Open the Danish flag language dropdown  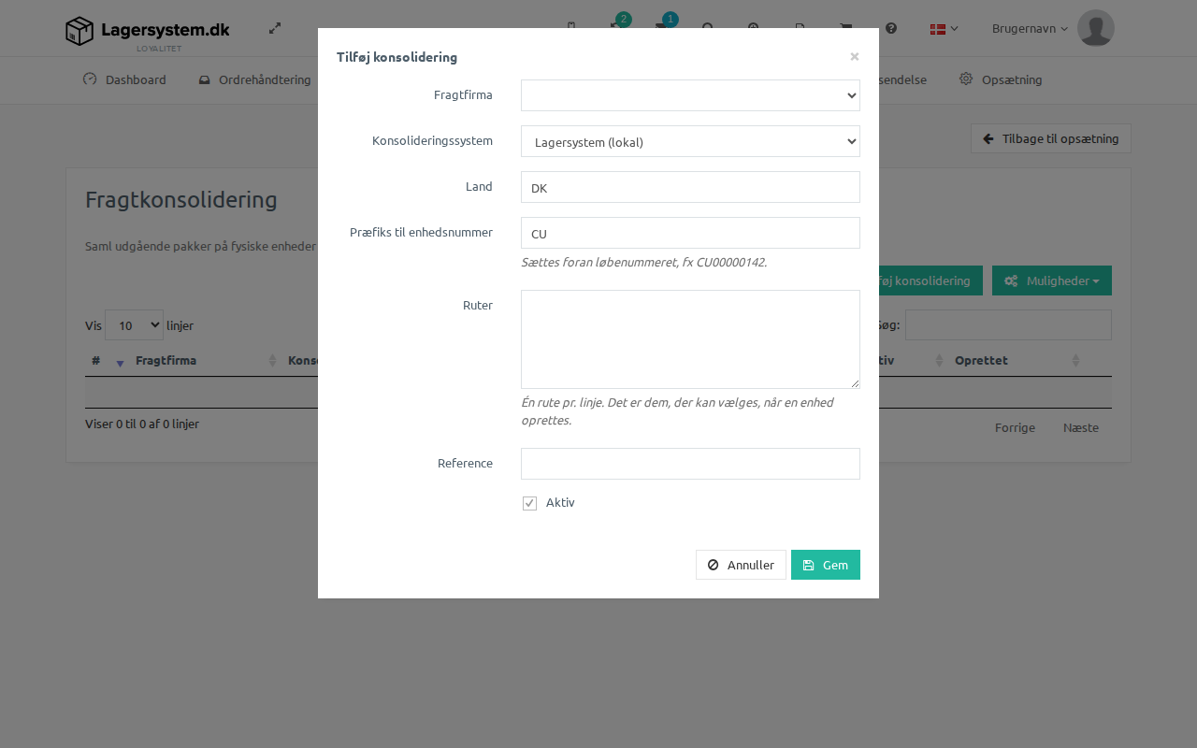pos(944,29)
